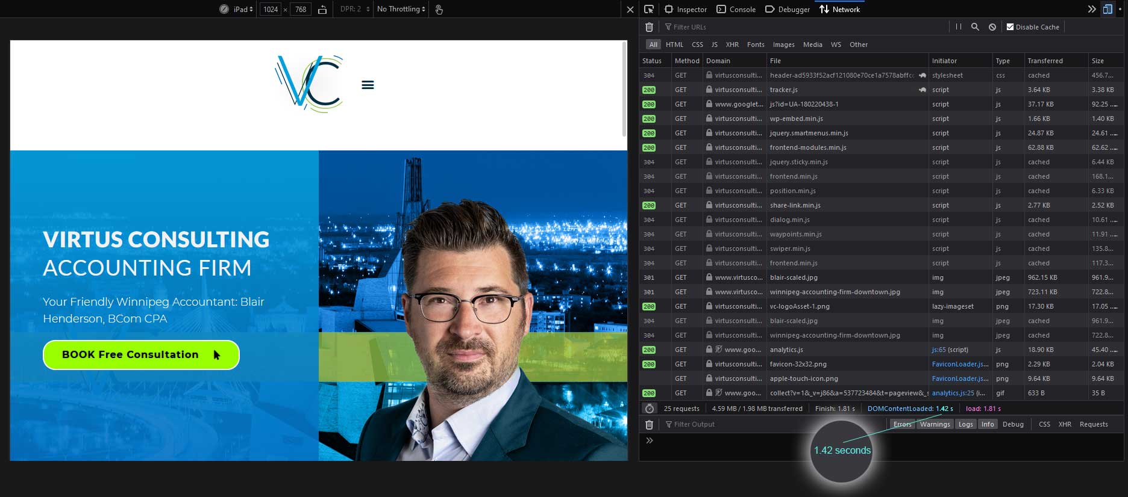Select the analytics.js request row
1128x497 pixels.
click(x=881, y=350)
